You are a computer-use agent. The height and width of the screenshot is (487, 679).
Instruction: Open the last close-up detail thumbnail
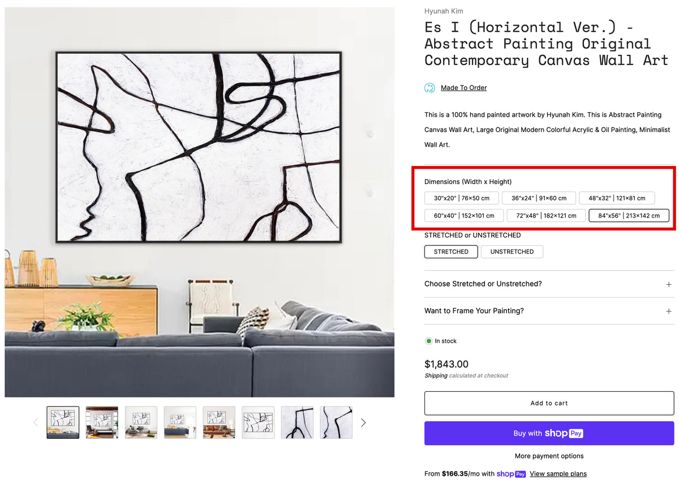[x=336, y=422]
